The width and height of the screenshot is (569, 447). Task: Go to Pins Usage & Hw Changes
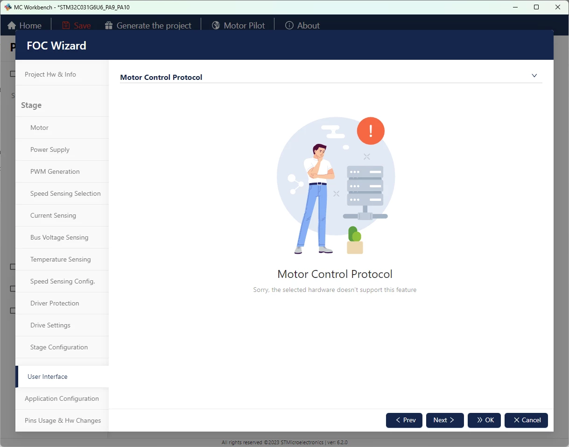coord(62,420)
